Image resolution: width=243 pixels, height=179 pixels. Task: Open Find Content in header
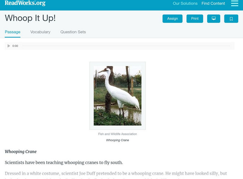(213, 3)
